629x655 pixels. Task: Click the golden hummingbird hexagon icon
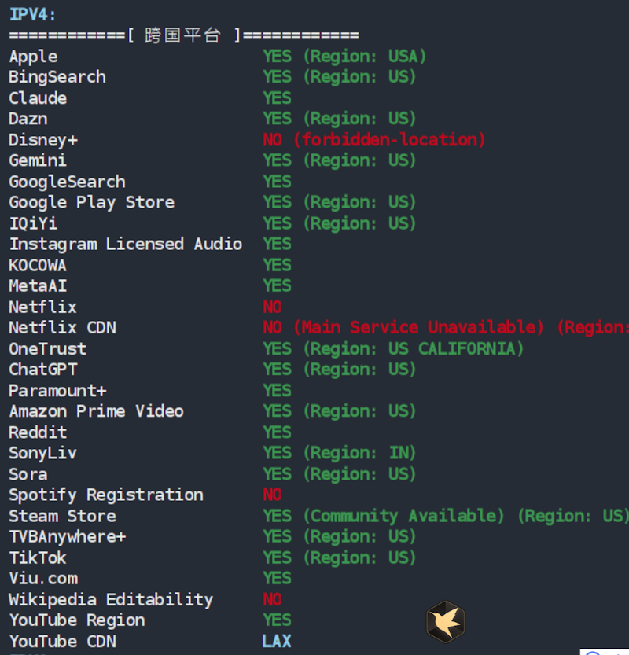pos(445,621)
